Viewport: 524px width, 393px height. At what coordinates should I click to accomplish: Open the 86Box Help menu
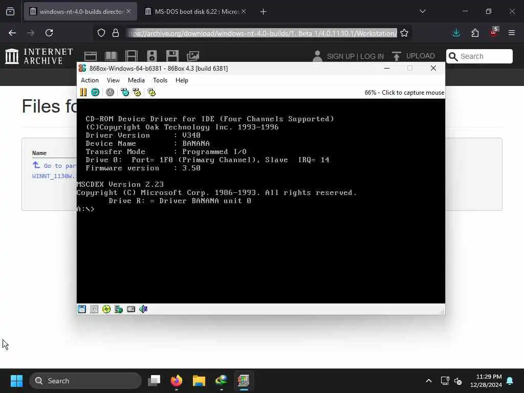click(182, 80)
